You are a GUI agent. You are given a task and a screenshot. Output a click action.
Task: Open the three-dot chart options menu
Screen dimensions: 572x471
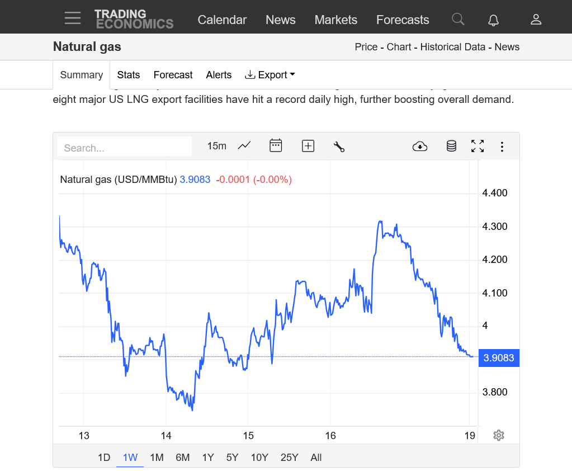point(502,147)
